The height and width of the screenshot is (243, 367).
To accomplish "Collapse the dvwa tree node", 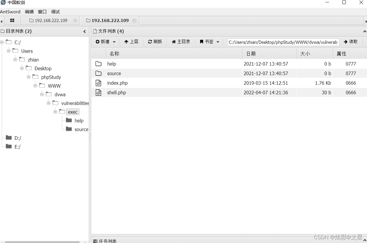I will [42, 95].
